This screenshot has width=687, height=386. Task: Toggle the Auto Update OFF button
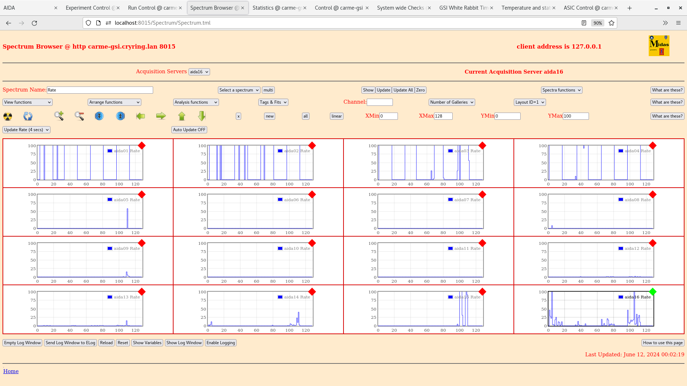189,130
